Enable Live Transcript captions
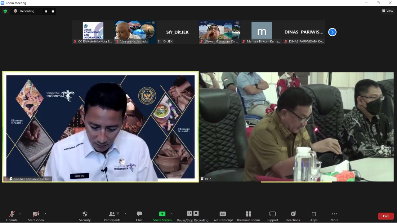This screenshot has height=223, width=397. tap(222, 216)
